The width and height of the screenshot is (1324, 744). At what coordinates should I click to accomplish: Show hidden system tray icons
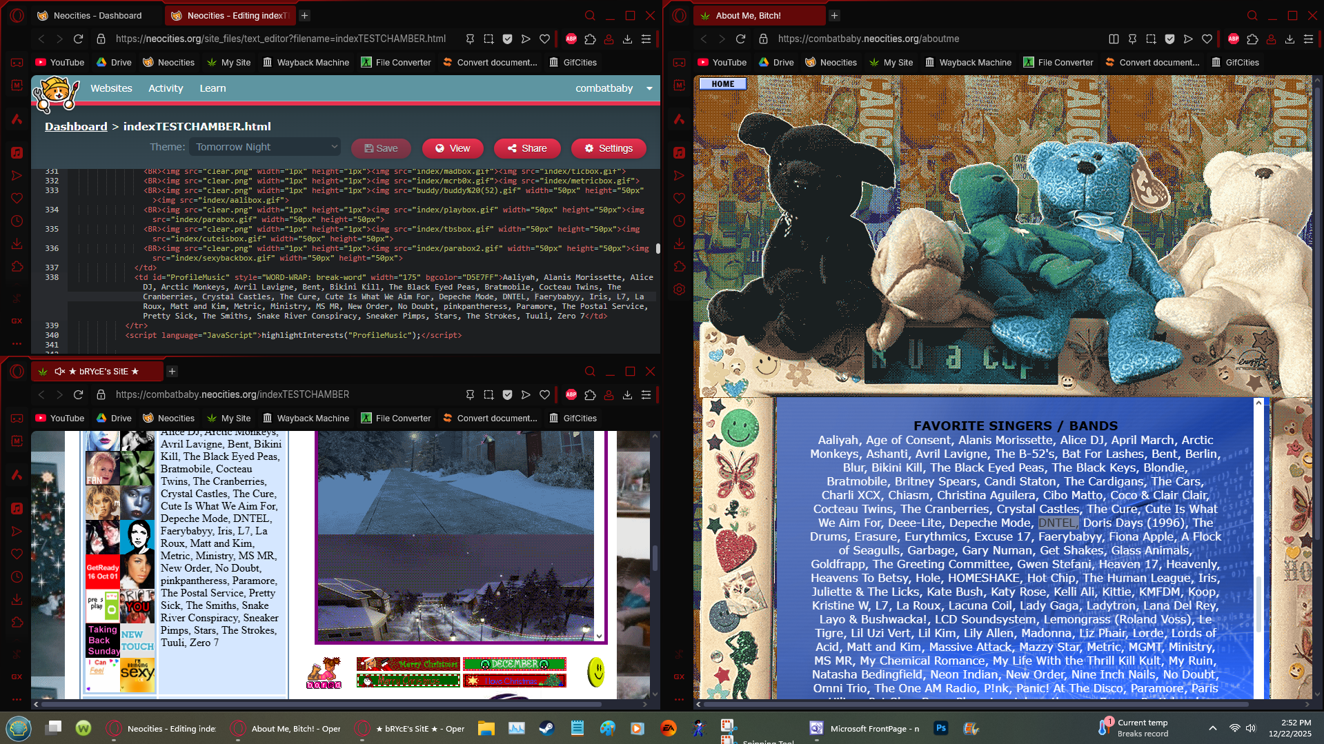click(x=1212, y=728)
